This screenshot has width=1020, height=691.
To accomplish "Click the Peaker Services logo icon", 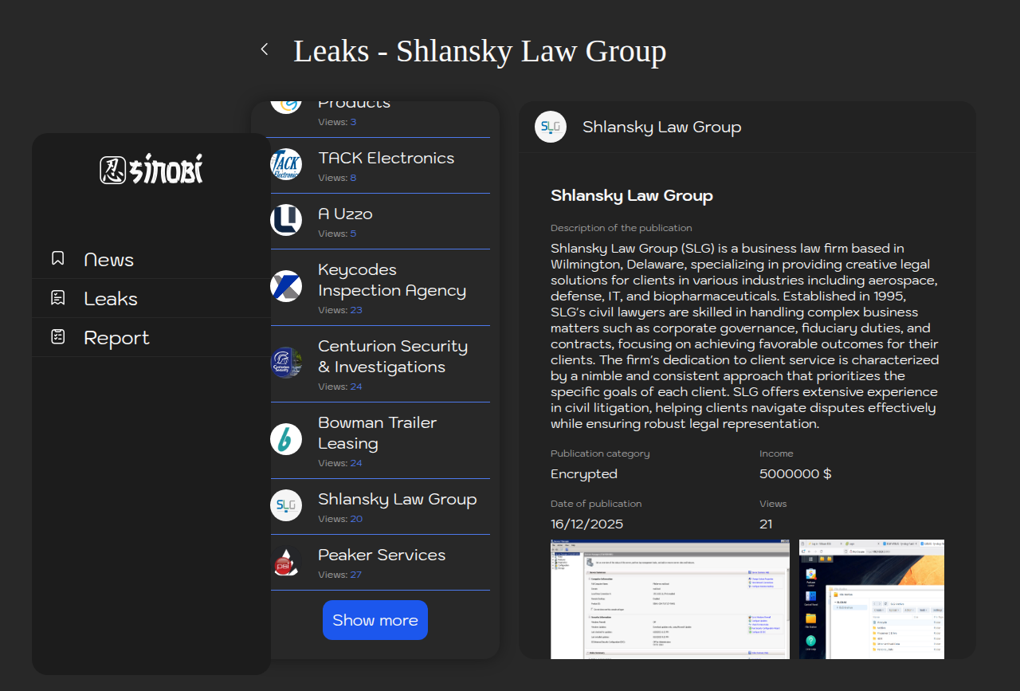I will 286,561.
